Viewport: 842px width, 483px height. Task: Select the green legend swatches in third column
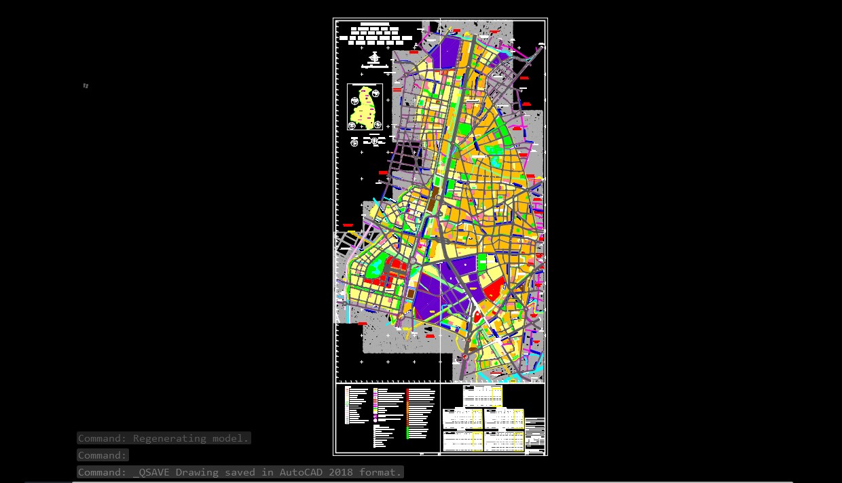pyautogui.click(x=407, y=431)
